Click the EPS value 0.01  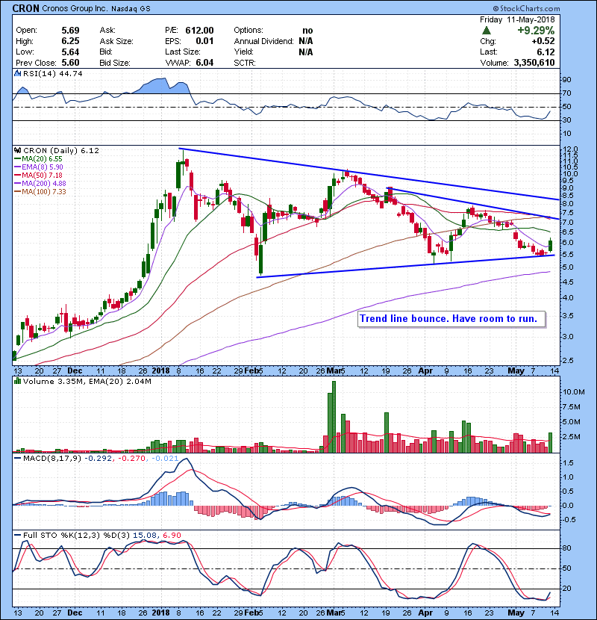click(x=204, y=41)
